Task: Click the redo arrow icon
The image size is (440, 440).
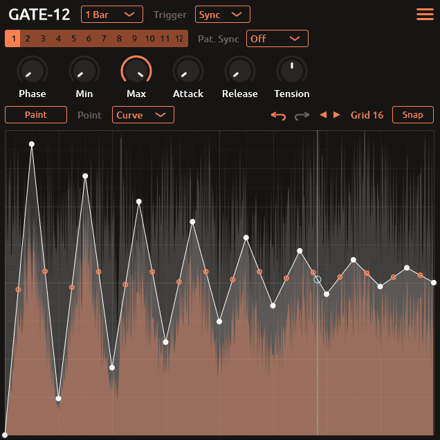Action: coord(302,115)
